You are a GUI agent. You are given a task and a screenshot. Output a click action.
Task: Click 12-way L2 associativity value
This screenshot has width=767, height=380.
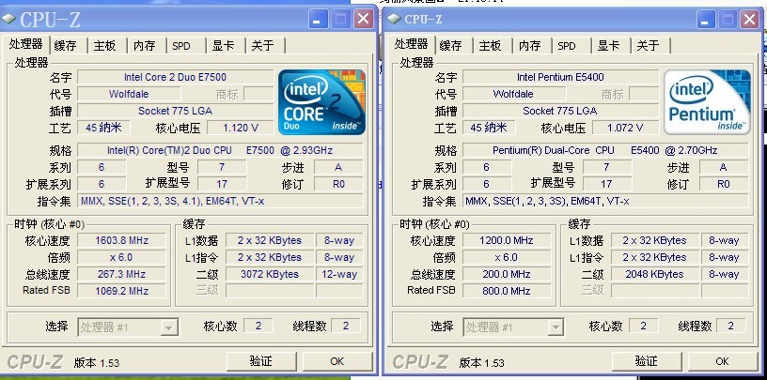(x=339, y=274)
